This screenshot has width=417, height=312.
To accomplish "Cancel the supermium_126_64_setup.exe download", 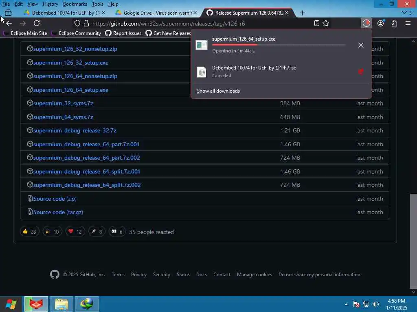I will 361,45.
